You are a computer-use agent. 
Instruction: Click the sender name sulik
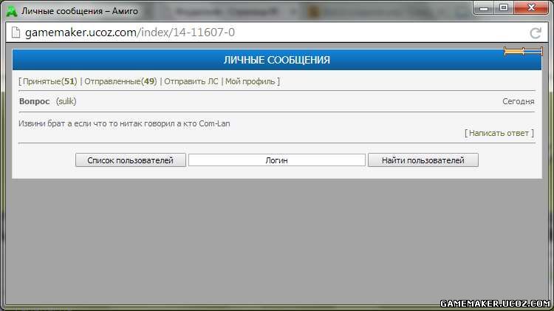pyautogui.click(x=66, y=101)
